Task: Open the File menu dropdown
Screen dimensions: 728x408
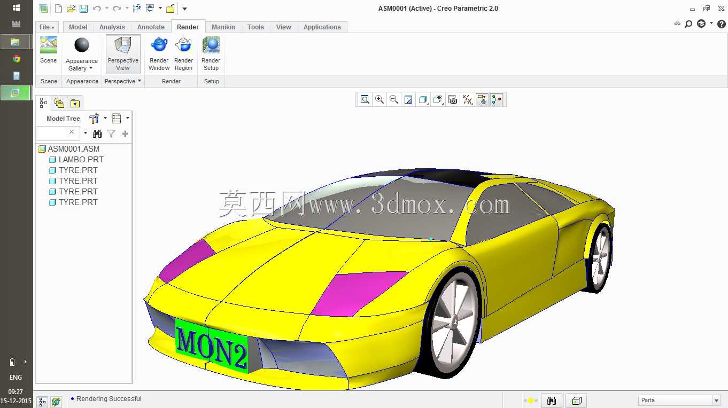Action: pos(47,27)
